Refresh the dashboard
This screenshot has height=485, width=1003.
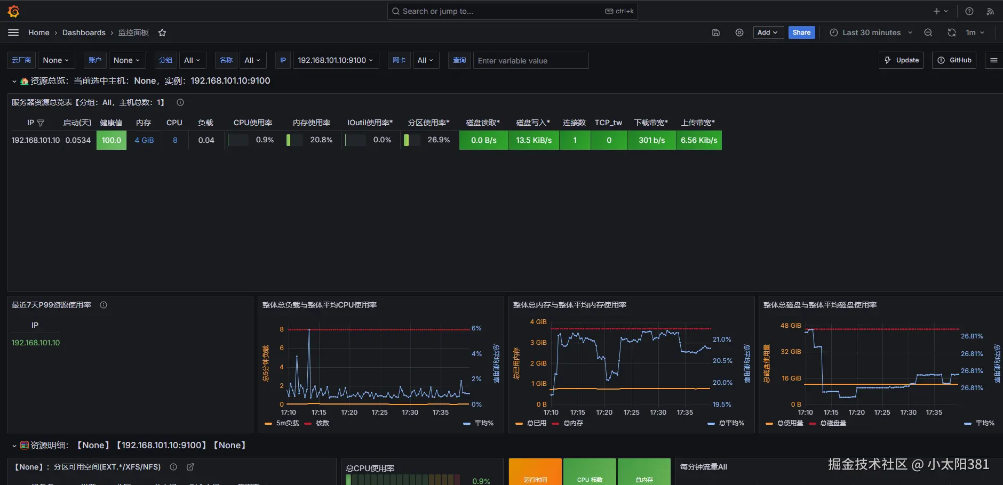[x=951, y=33]
